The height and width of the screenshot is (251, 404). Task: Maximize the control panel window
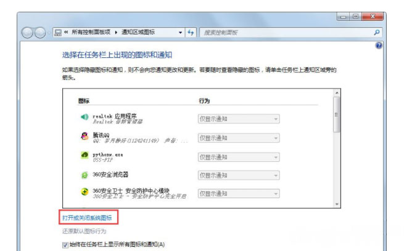click(355, 17)
